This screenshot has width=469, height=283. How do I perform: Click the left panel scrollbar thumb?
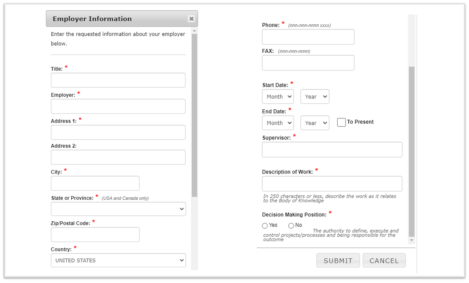point(194,115)
